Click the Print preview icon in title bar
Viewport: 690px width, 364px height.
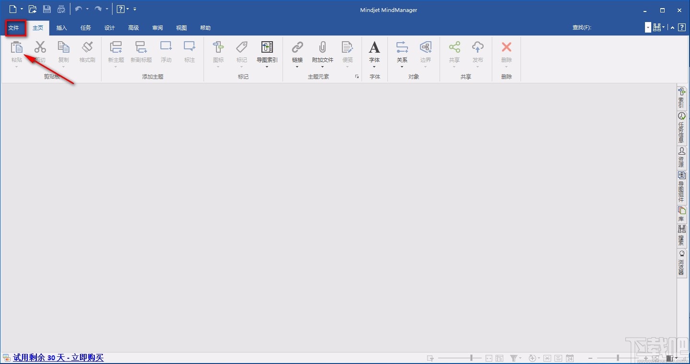(61, 9)
